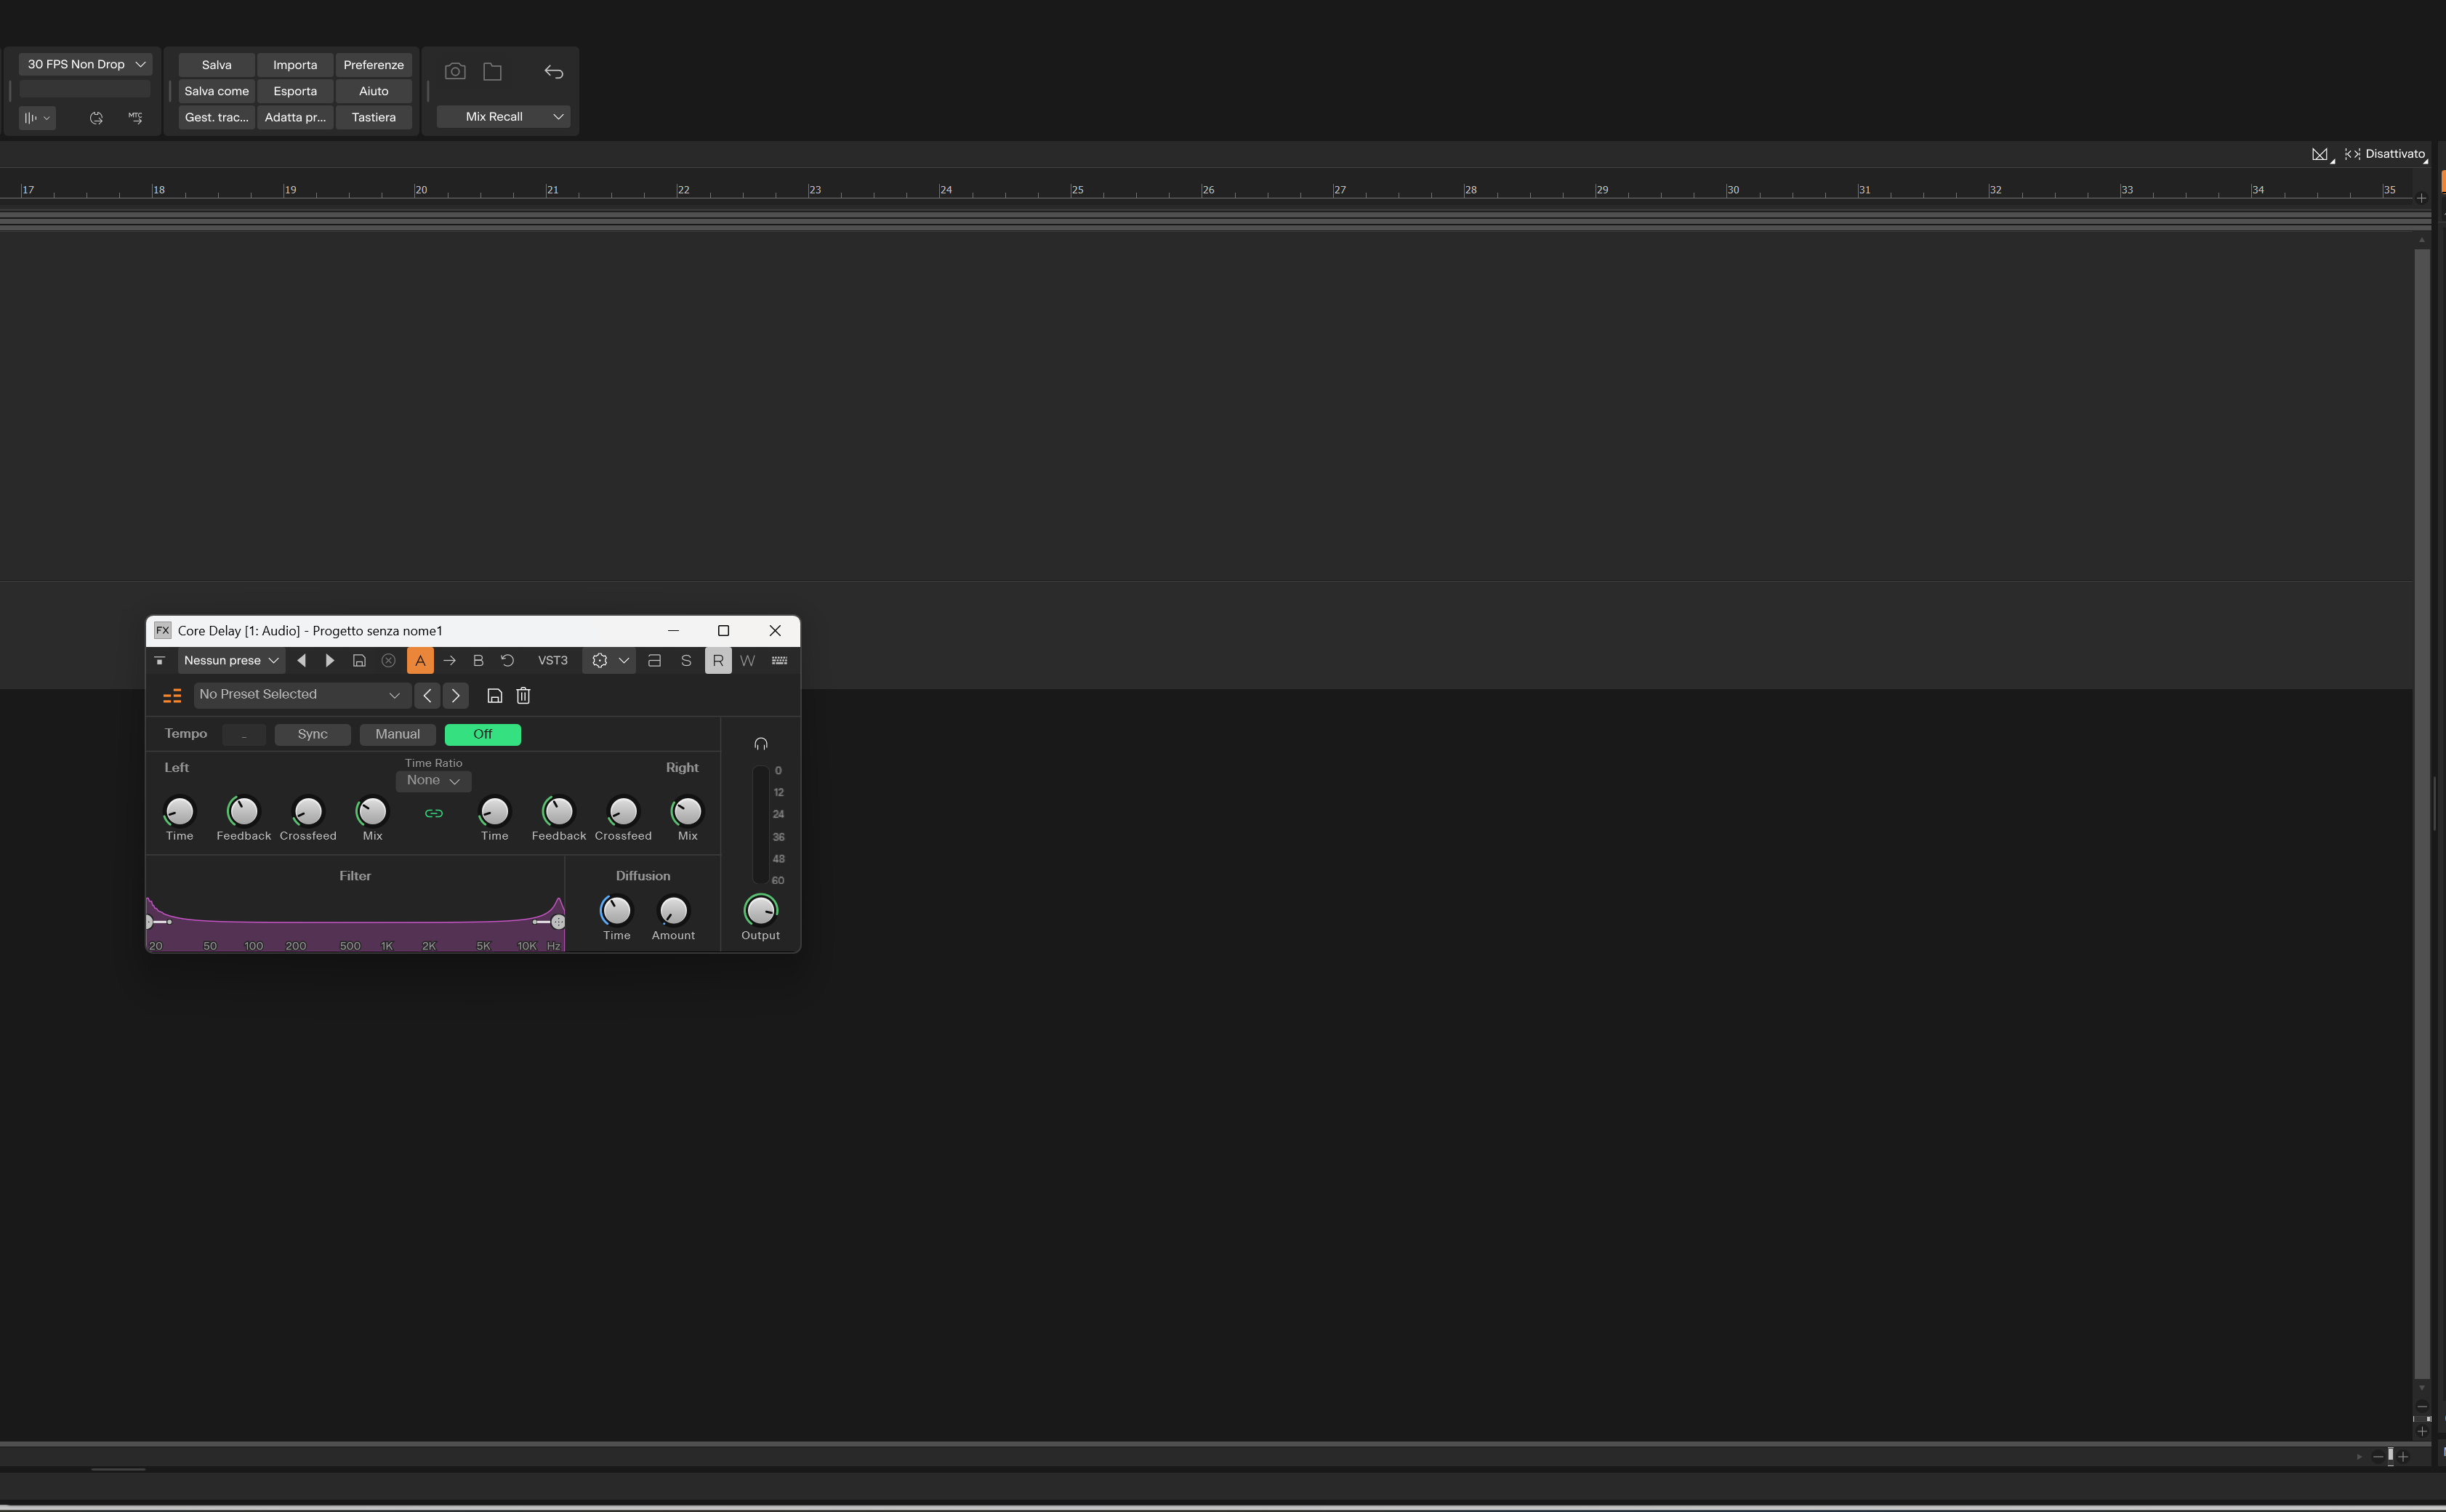Open the waveform bars dropdown
This screenshot has width=2446, height=1512.
(37, 118)
